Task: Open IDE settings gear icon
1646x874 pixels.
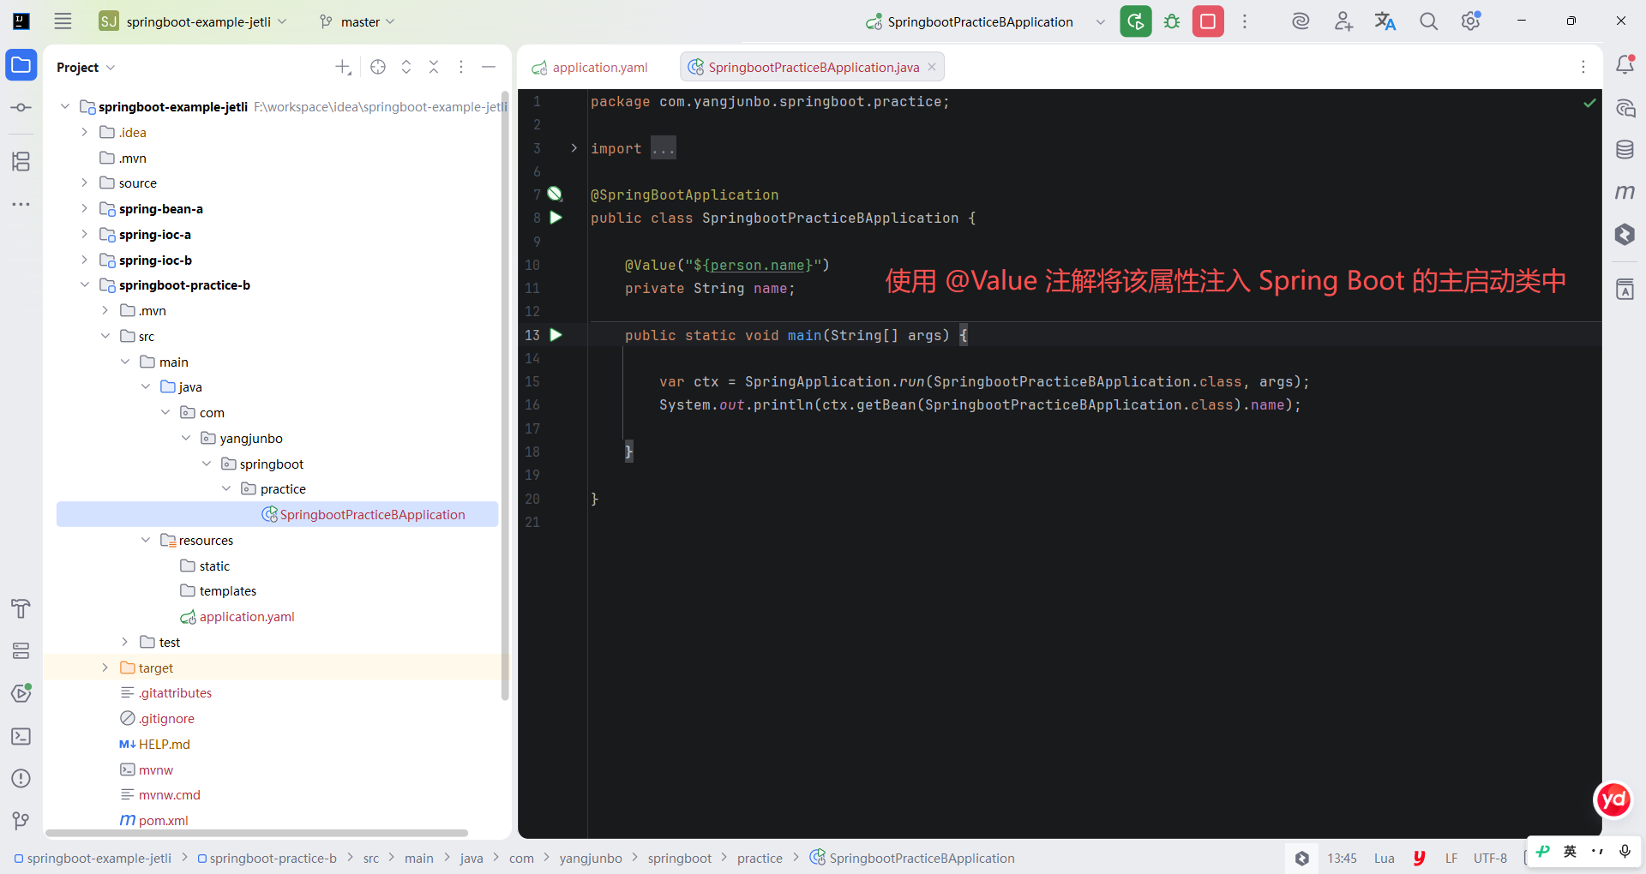Action: coord(1471,21)
